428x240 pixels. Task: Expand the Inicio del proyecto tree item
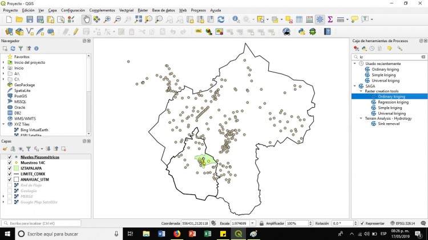tap(3, 63)
